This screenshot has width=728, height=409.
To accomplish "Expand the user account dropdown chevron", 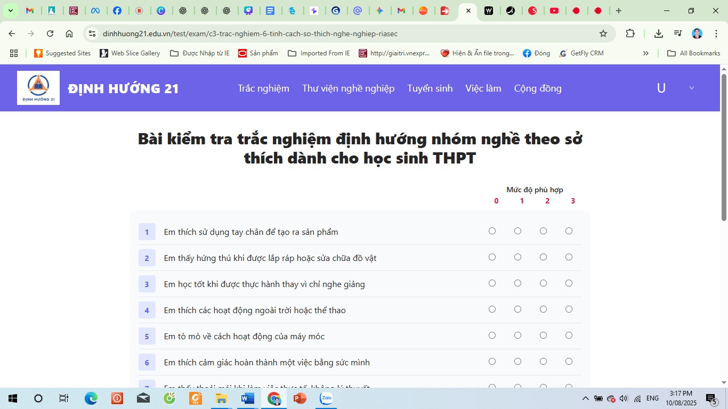I will point(692,88).
